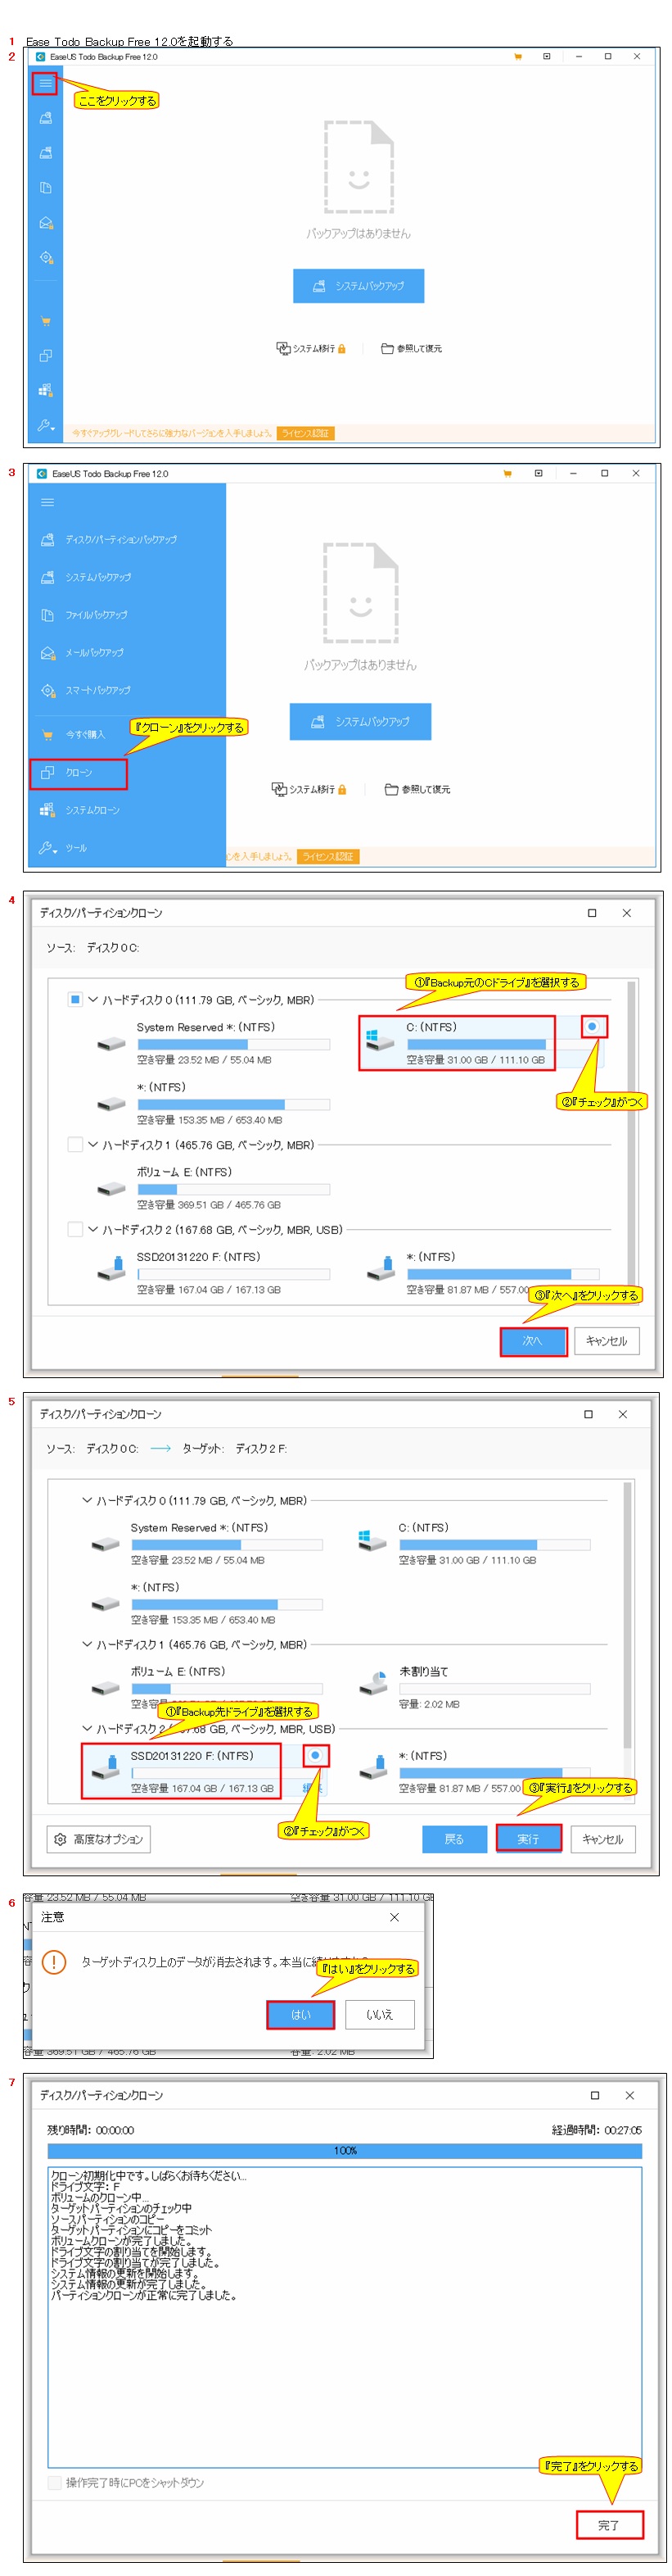Select クローン in expanded sidebar

[78, 773]
